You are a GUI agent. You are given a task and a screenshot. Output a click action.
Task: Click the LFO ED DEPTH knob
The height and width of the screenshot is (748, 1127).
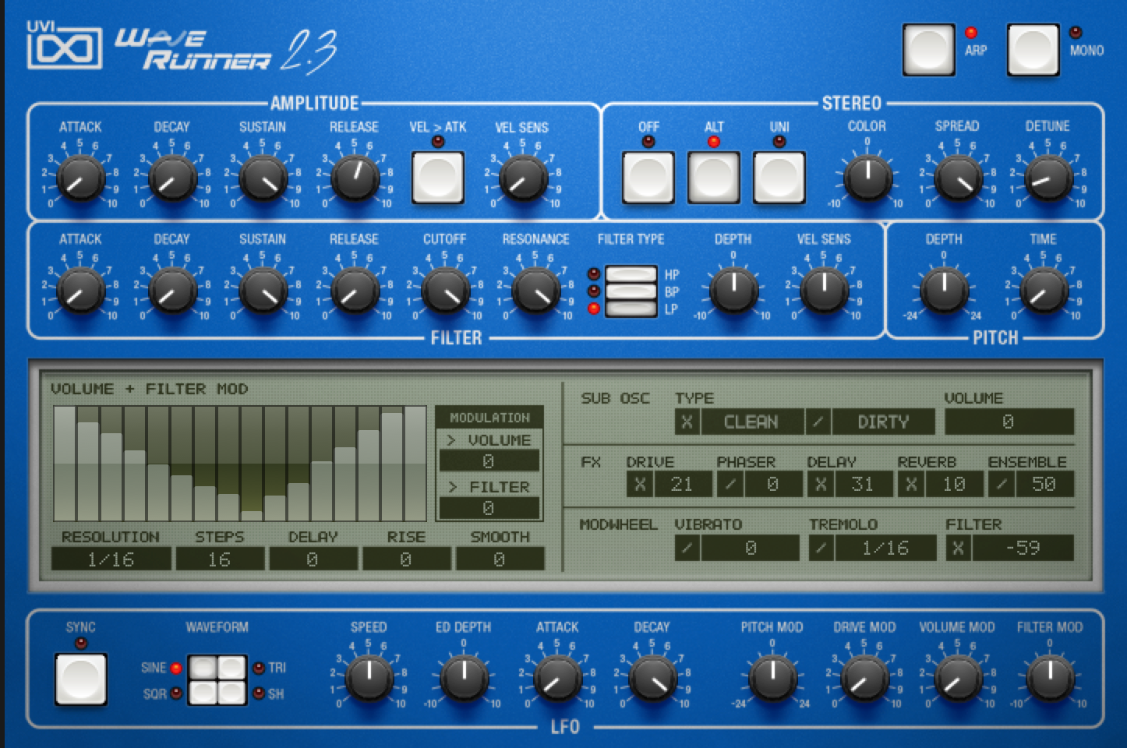pyautogui.click(x=464, y=678)
